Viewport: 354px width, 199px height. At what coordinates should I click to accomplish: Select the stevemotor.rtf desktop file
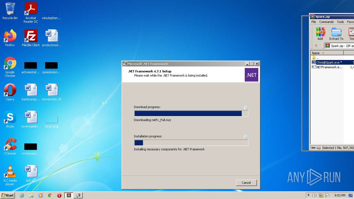pos(51,92)
